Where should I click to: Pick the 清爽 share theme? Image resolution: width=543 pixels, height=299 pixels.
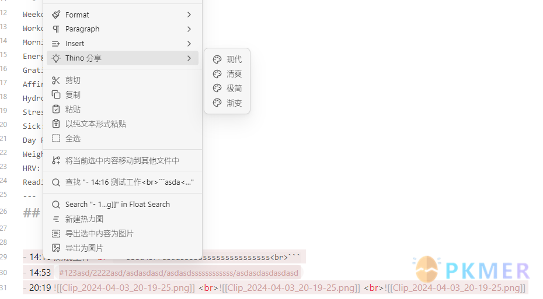coord(227,74)
